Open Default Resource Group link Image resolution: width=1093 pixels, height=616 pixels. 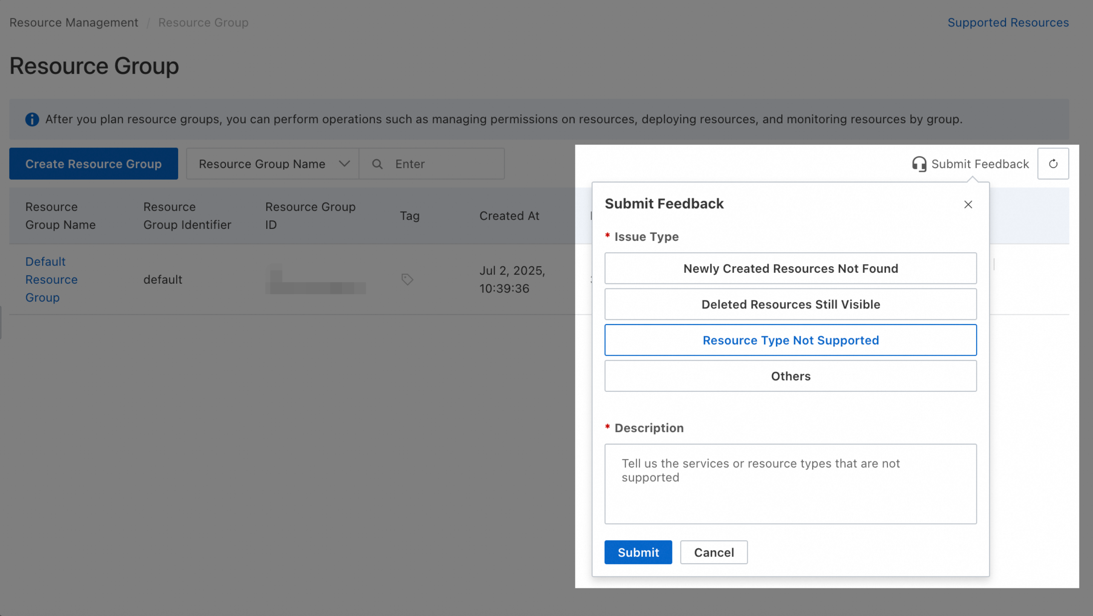[51, 279]
